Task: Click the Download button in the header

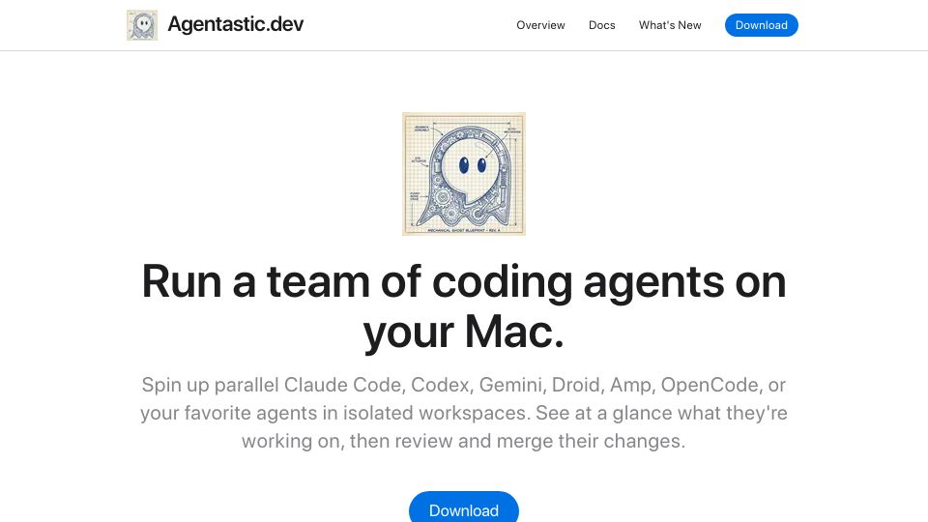Action: click(x=761, y=25)
